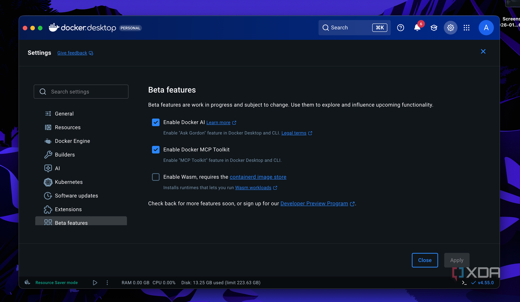520x302 pixels.
Task: Open the terminal icon in the status bar
Action: [464, 282]
